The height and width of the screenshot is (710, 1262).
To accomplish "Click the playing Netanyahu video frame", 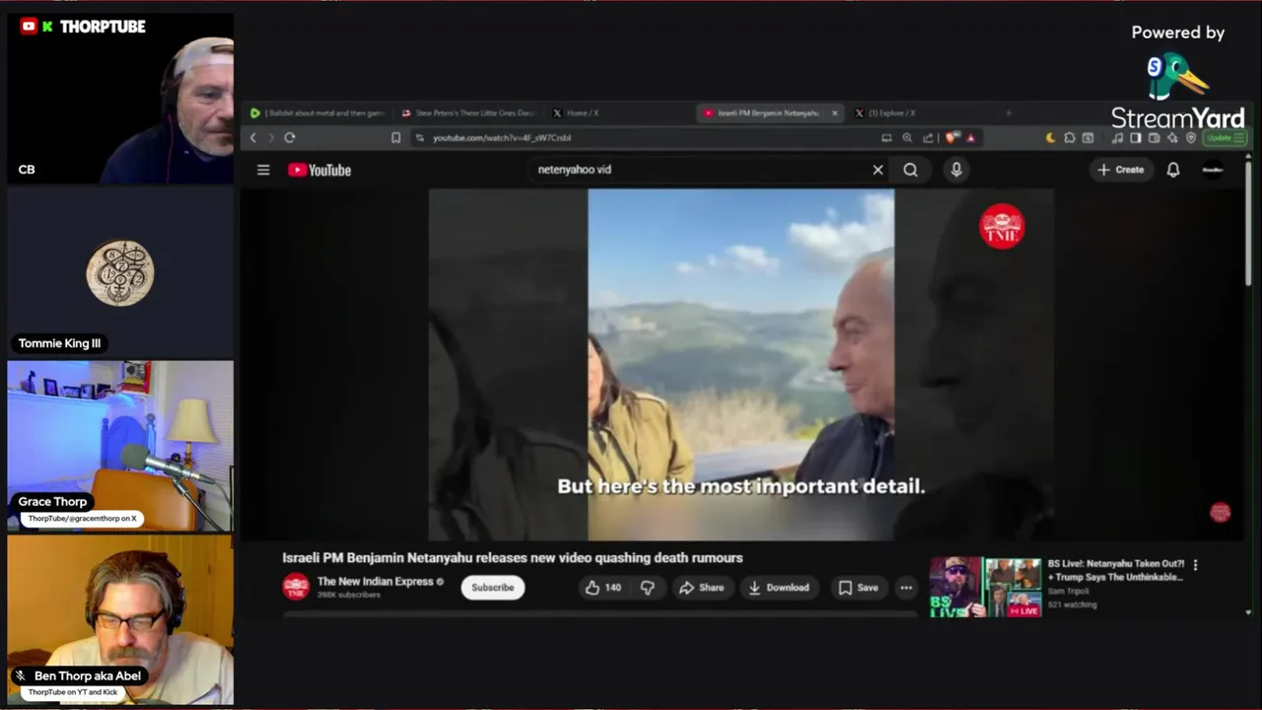I will click(740, 365).
